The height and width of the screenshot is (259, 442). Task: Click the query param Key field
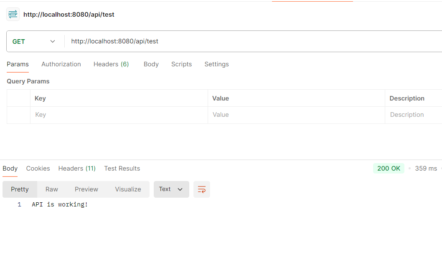pyautogui.click(x=119, y=115)
